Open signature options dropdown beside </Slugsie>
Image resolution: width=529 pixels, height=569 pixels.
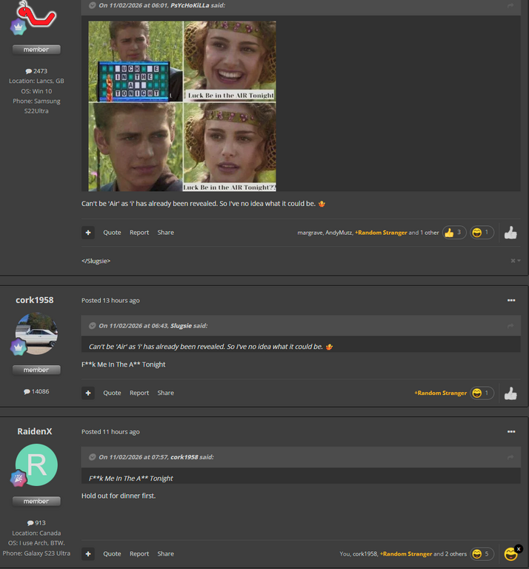point(516,261)
